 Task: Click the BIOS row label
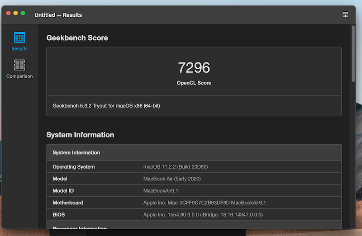coord(59,215)
